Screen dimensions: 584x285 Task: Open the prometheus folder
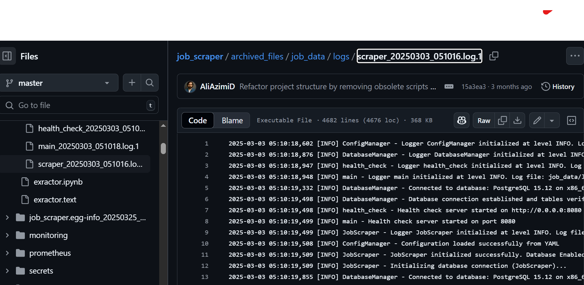pyautogui.click(x=50, y=253)
